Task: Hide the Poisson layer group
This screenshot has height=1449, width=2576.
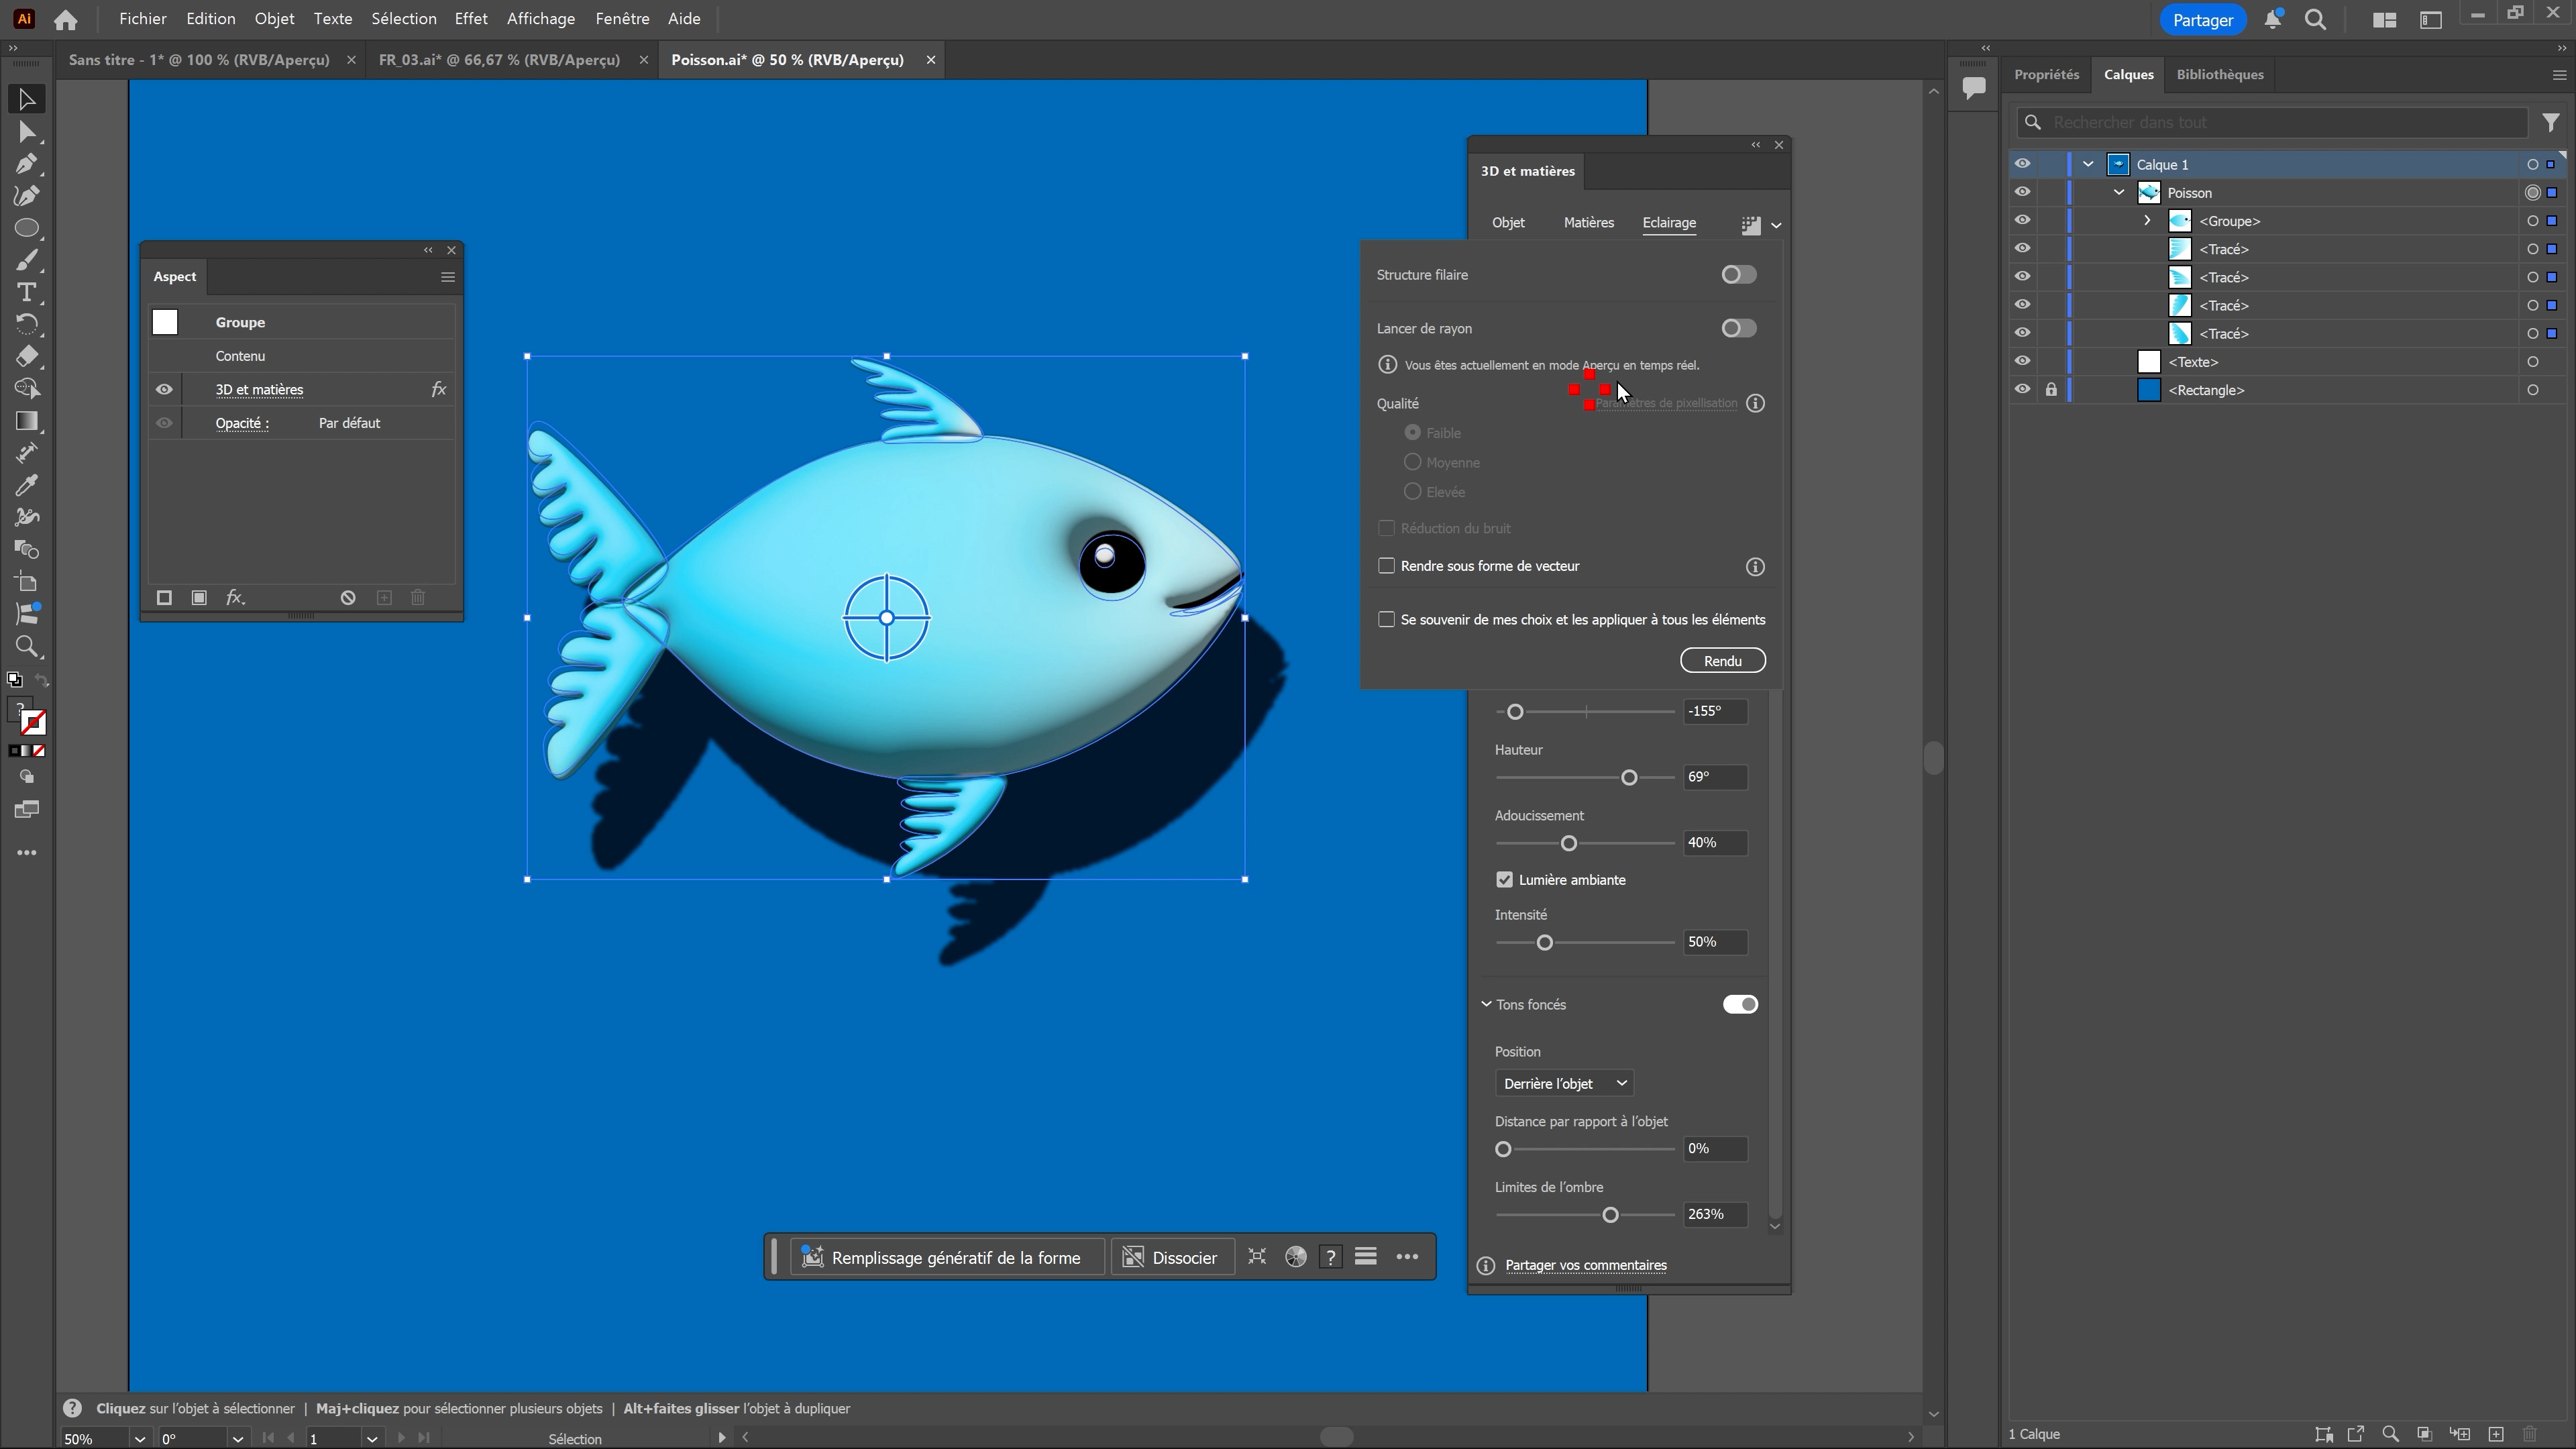Action: pos(2022,192)
